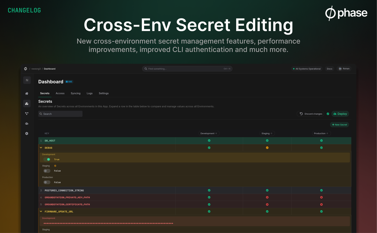The width and height of the screenshot is (377, 233).
Task: Click the red X for GROUNDSTATION_PRIVATE_KEY_PATH in Staging
Action: tap(267, 197)
